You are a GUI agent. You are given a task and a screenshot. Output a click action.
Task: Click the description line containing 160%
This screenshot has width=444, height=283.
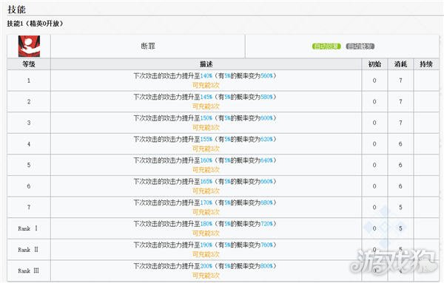(205, 160)
